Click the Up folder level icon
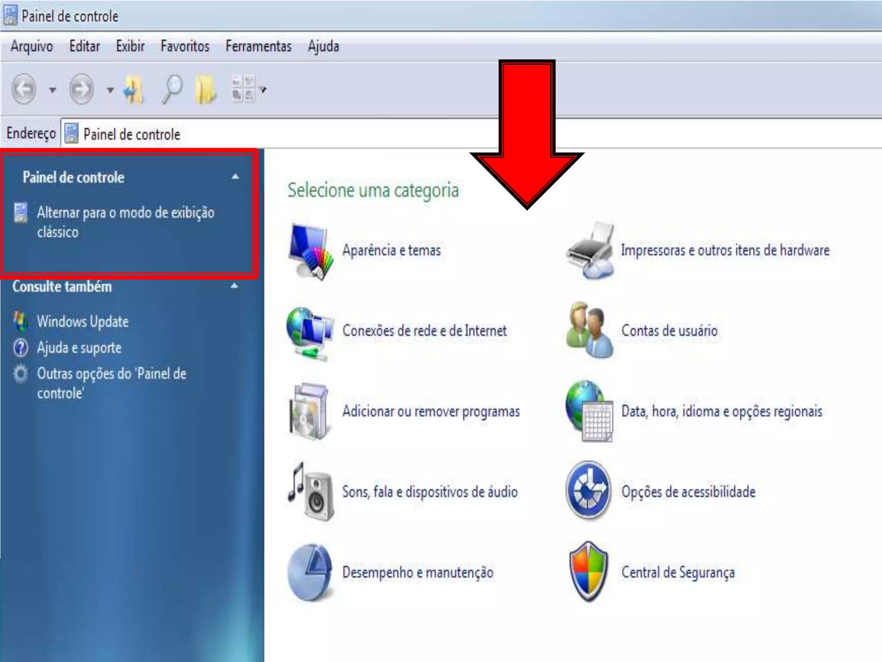This screenshot has height=662, width=882. pos(134,90)
